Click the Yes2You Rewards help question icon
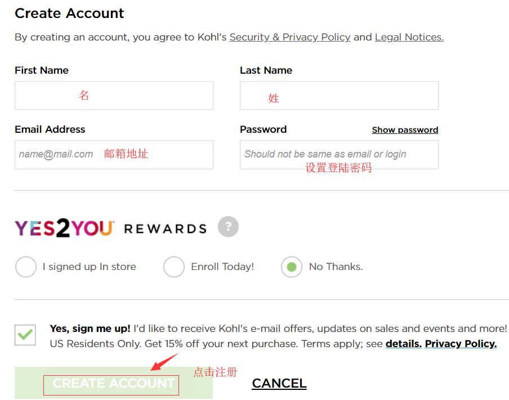 click(x=228, y=227)
